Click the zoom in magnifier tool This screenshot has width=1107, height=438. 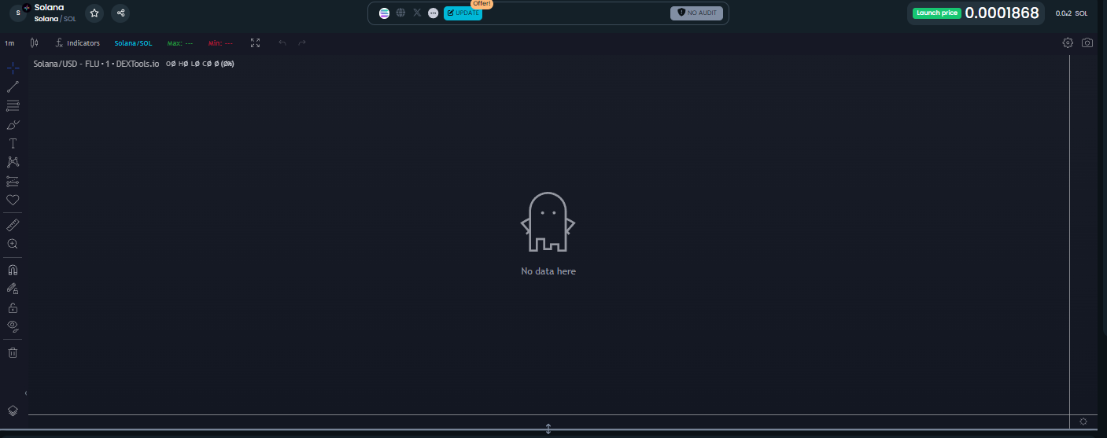pos(13,244)
